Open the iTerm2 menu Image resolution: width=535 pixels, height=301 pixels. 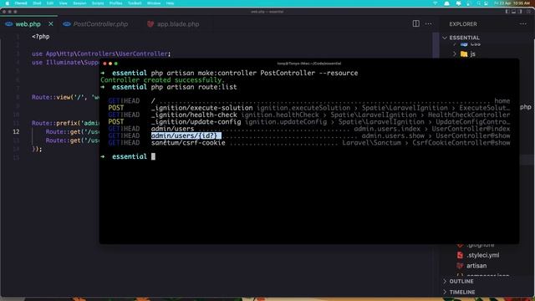pyautogui.click(x=21, y=3)
